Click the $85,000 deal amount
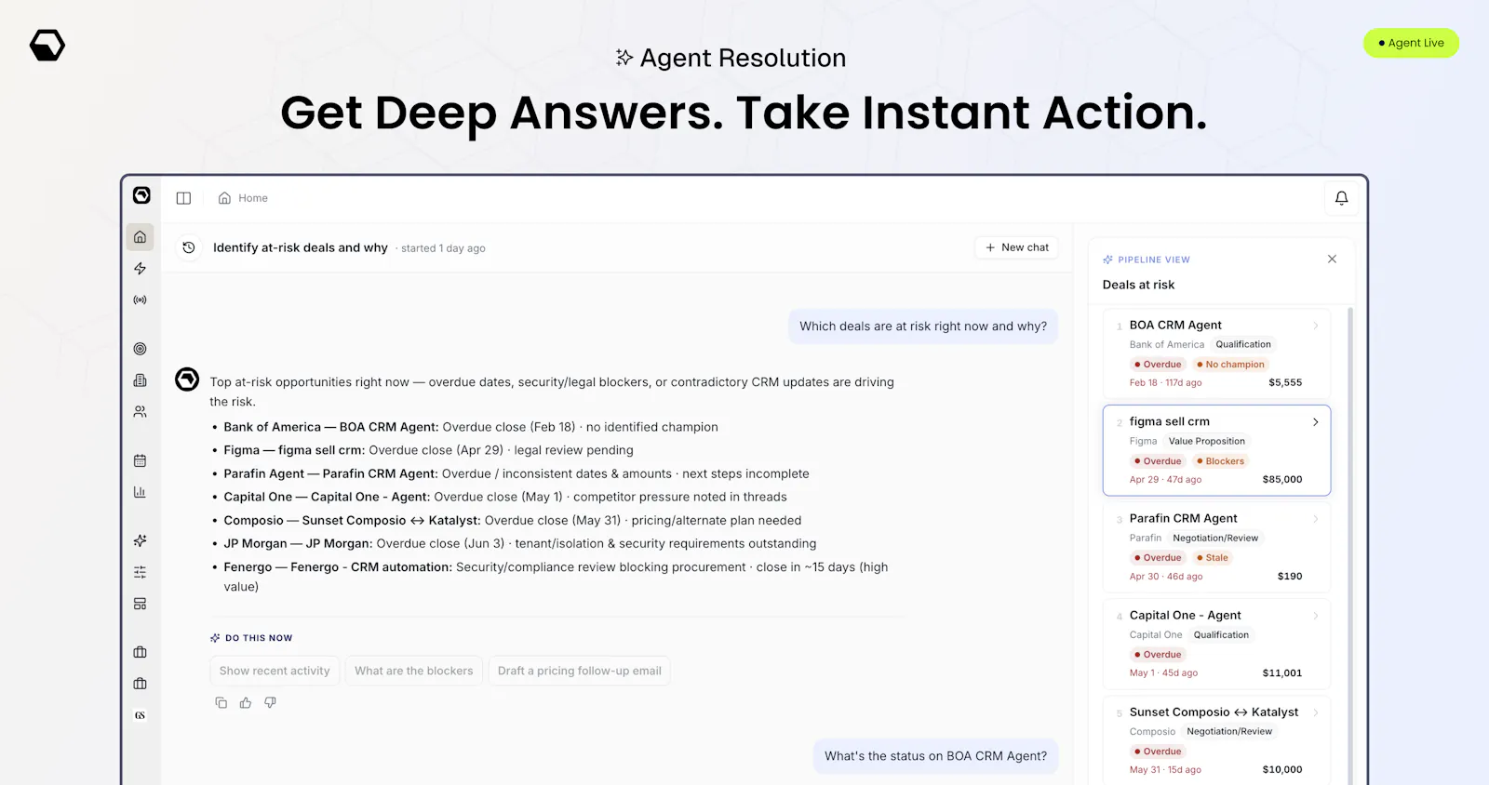The width and height of the screenshot is (1489, 785). [1282, 480]
